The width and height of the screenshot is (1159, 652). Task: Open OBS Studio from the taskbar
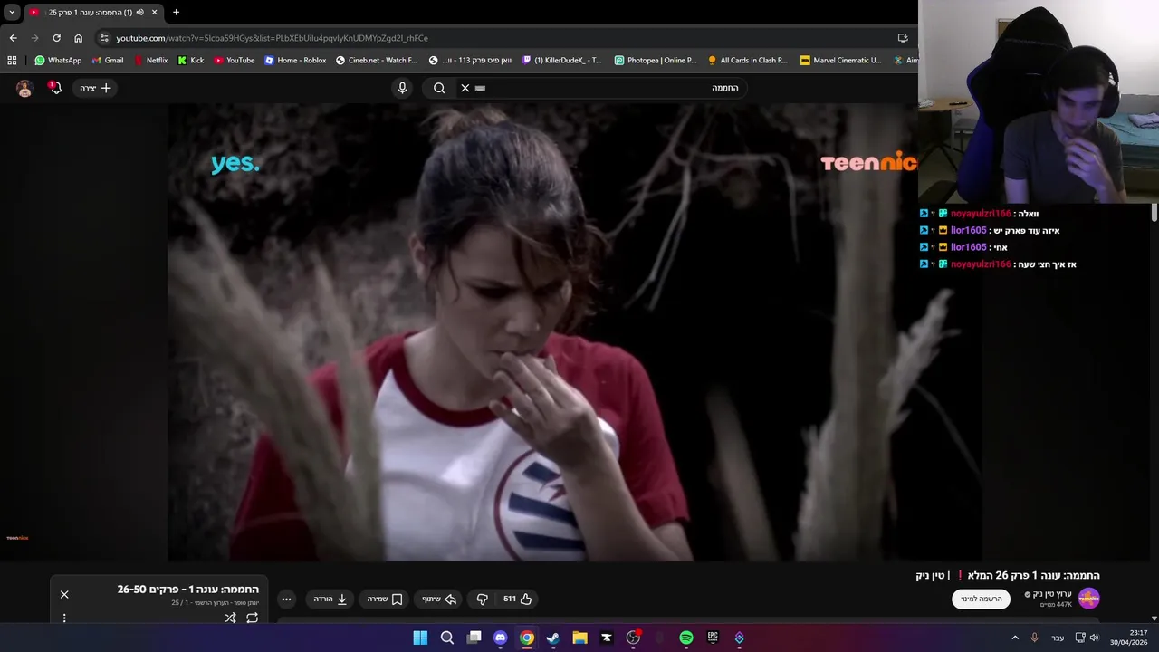click(x=633, y=638)
